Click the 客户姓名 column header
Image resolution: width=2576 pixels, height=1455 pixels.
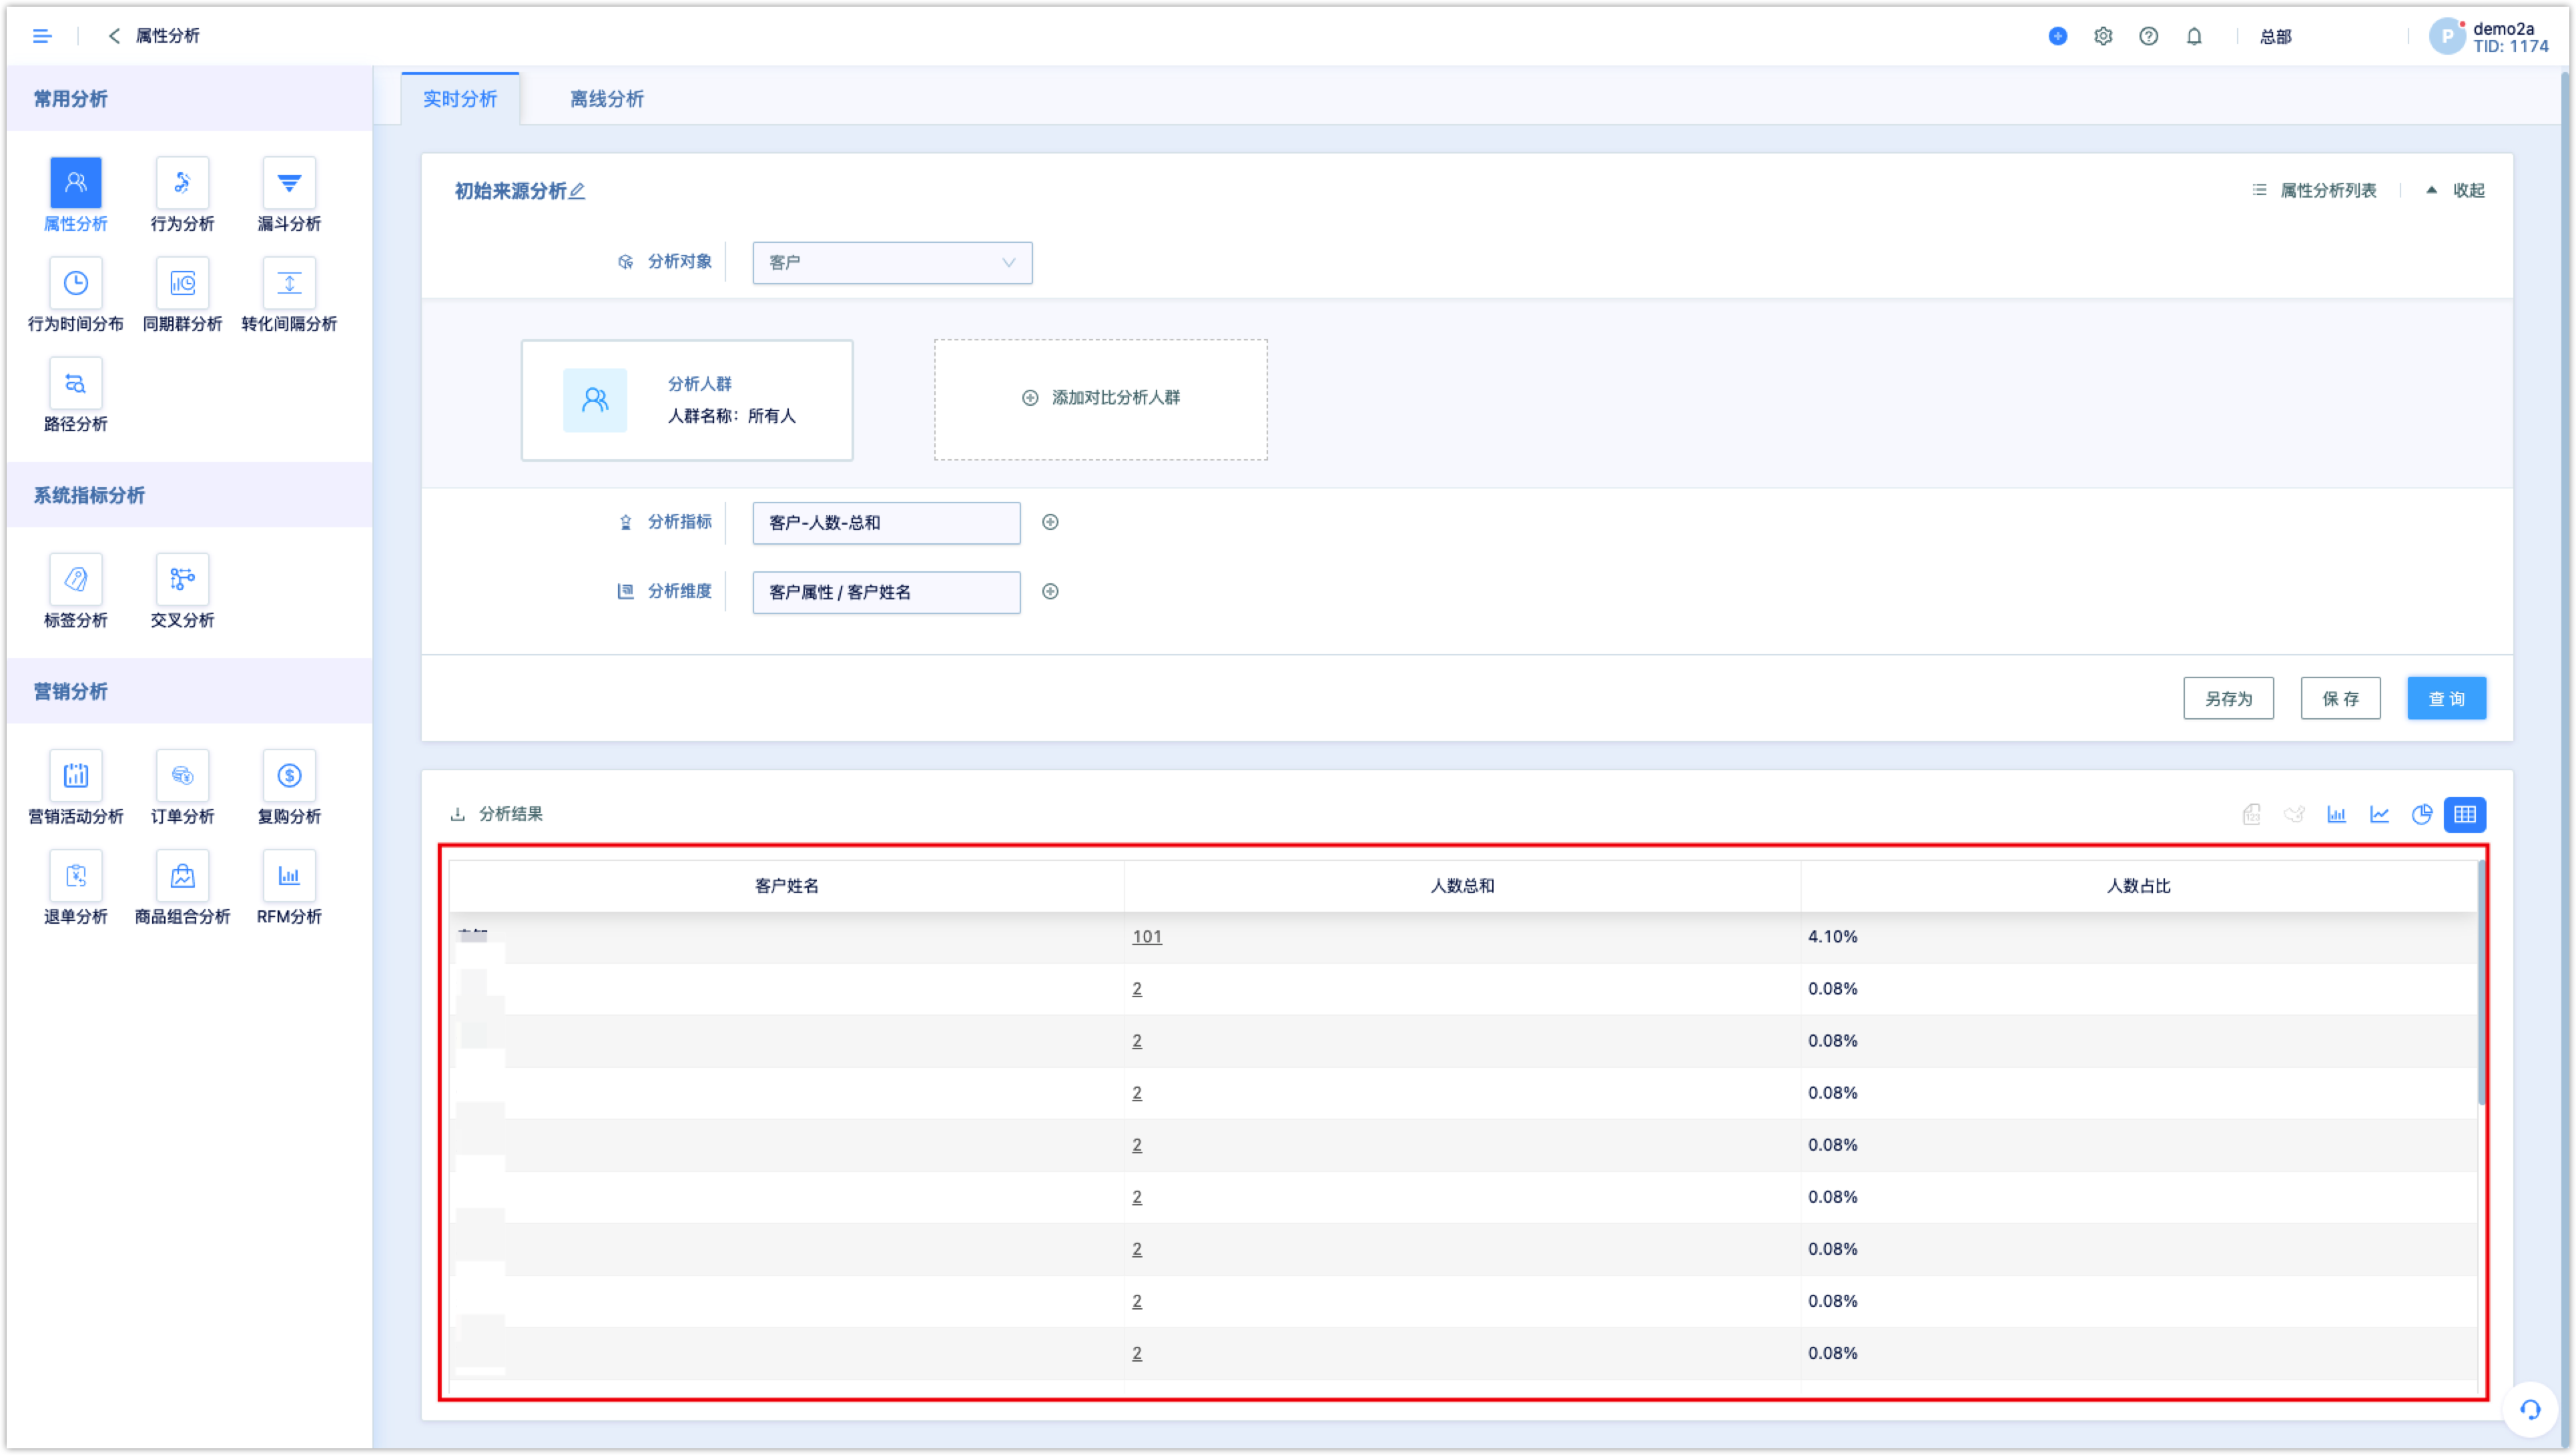786,885
